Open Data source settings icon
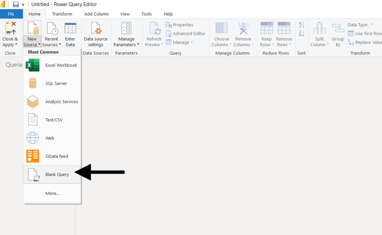 tap(95, 28)
